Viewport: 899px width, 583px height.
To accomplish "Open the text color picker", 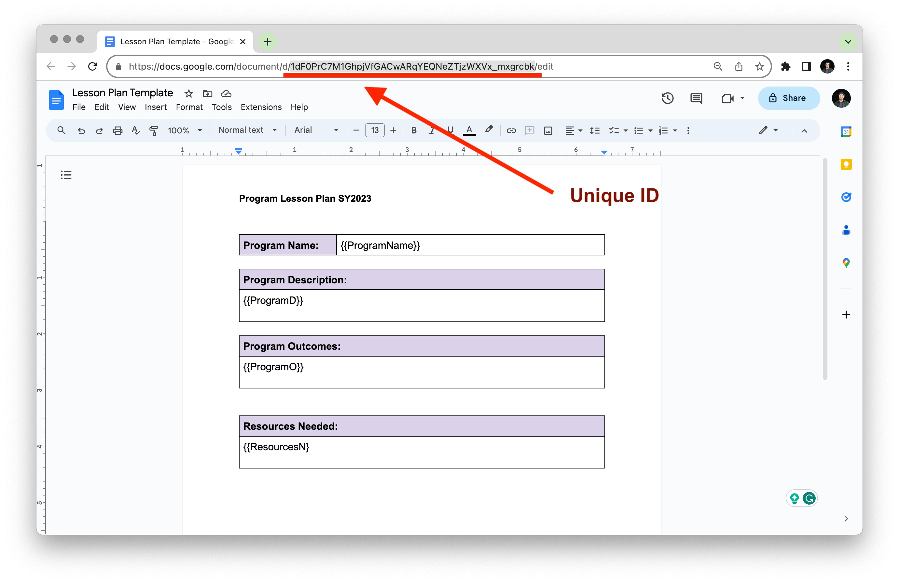I will (469, 130).
